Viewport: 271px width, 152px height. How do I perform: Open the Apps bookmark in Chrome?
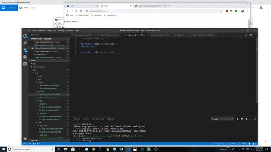pos(70,16)
